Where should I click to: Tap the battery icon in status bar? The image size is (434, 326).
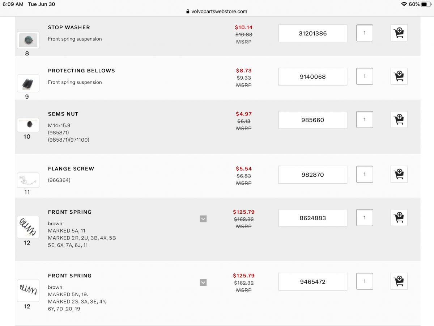click(426, 4)
